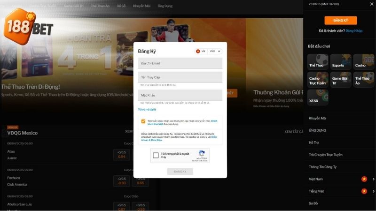Expand the Tiếng Việt language chevron
Viewport: 376px width, 211px height.
coord(373,191)
